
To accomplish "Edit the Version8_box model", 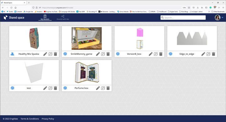I will [x=151, y=54].
